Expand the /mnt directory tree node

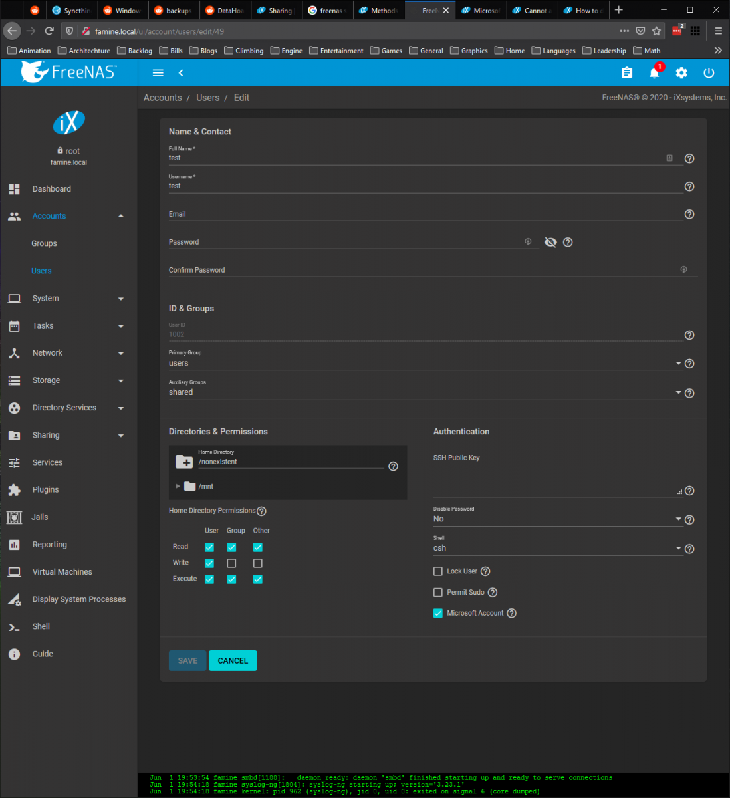pos(178,487)
